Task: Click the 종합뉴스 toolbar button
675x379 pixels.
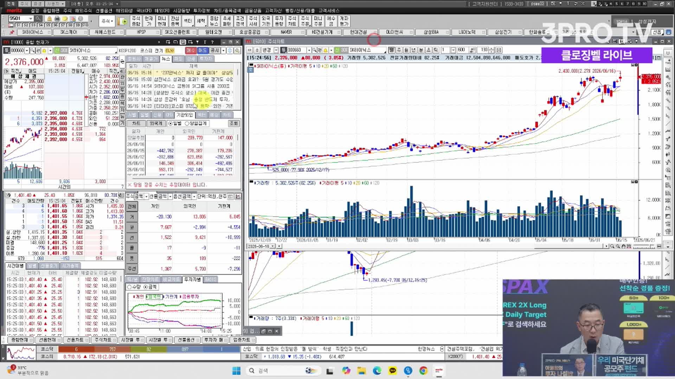Action: [x=214, y=21]
